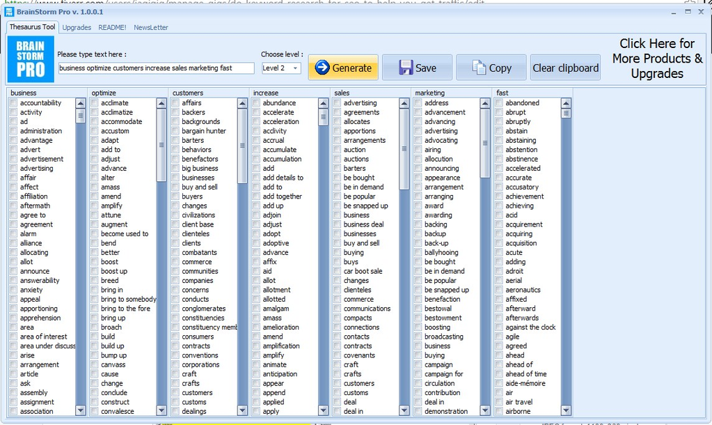Switch to the Thesaurus Tool tab

click(32, 26)
